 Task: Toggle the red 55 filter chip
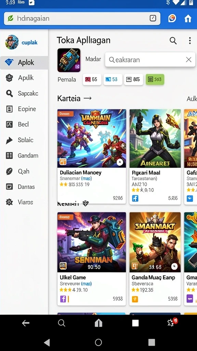coord(92,80)
